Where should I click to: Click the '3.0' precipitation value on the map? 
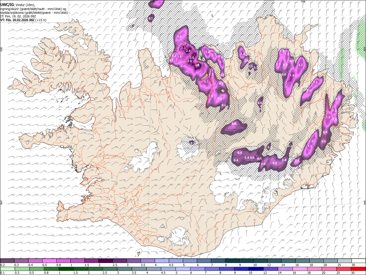(x=192, y=58)
